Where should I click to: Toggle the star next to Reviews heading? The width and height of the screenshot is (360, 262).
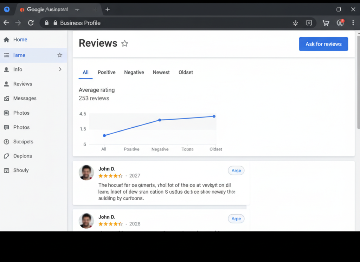coord(124,43)
